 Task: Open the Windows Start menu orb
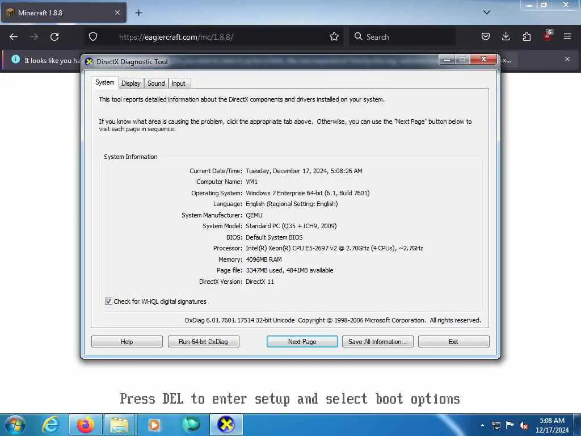tap(15, 425)
